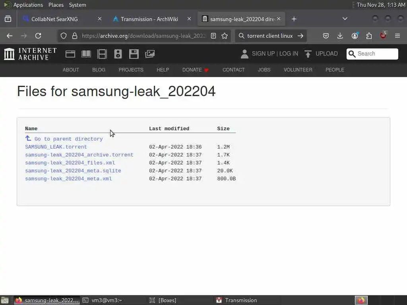407x305 pixels.
Task: Click the Firefox workspace switcher icon
Action: pyautogui.click(x=361, y=300)
